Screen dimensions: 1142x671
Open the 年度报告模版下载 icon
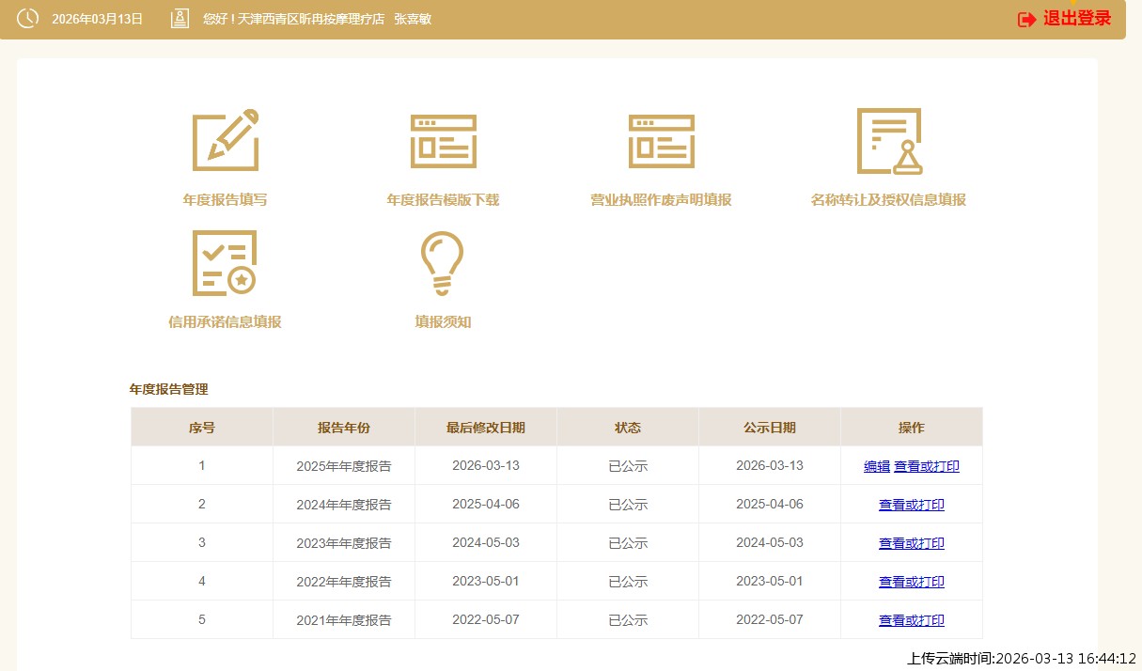(443, 141)
